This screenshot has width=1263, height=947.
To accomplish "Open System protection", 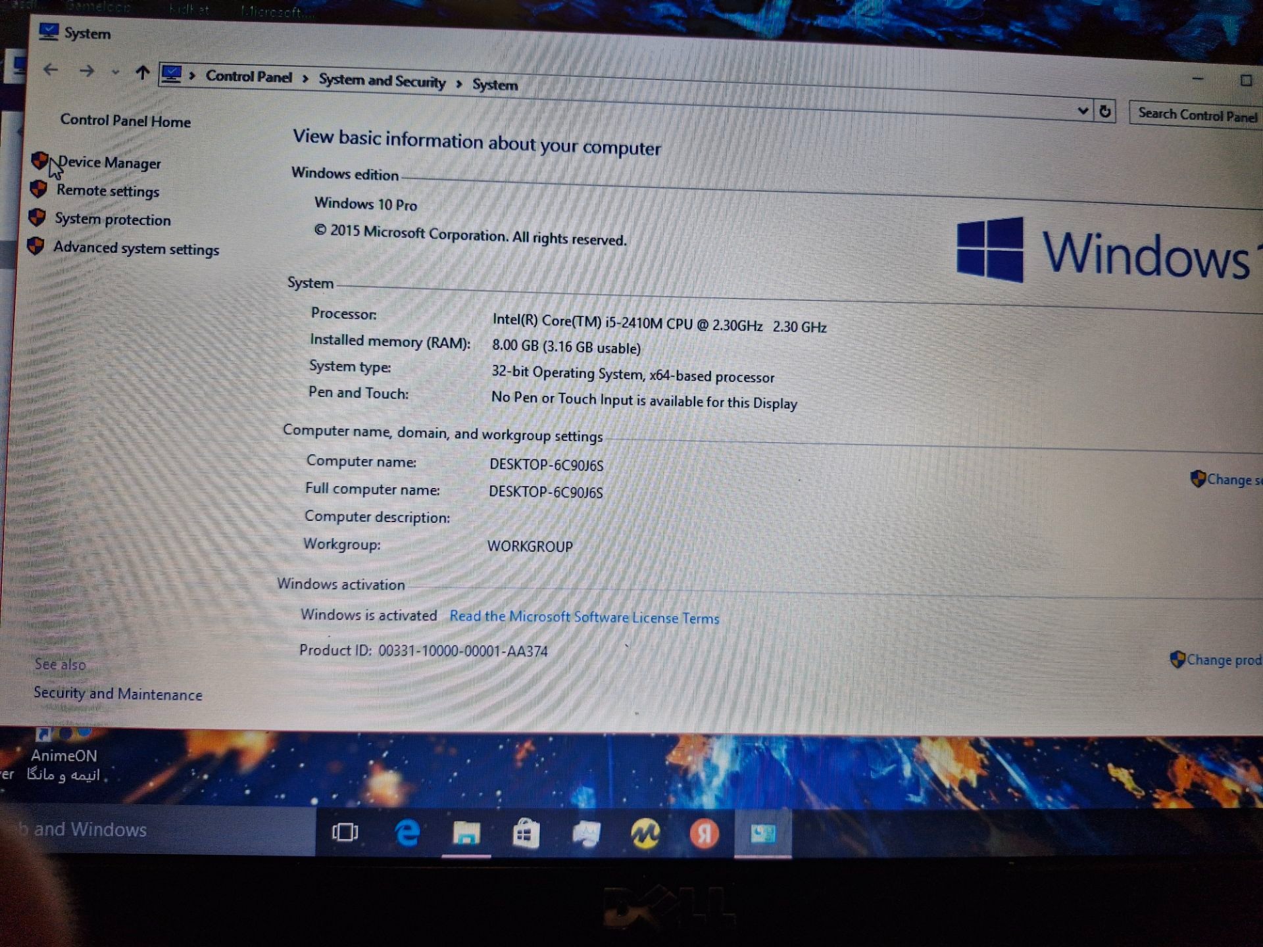I will pos(112,219).
